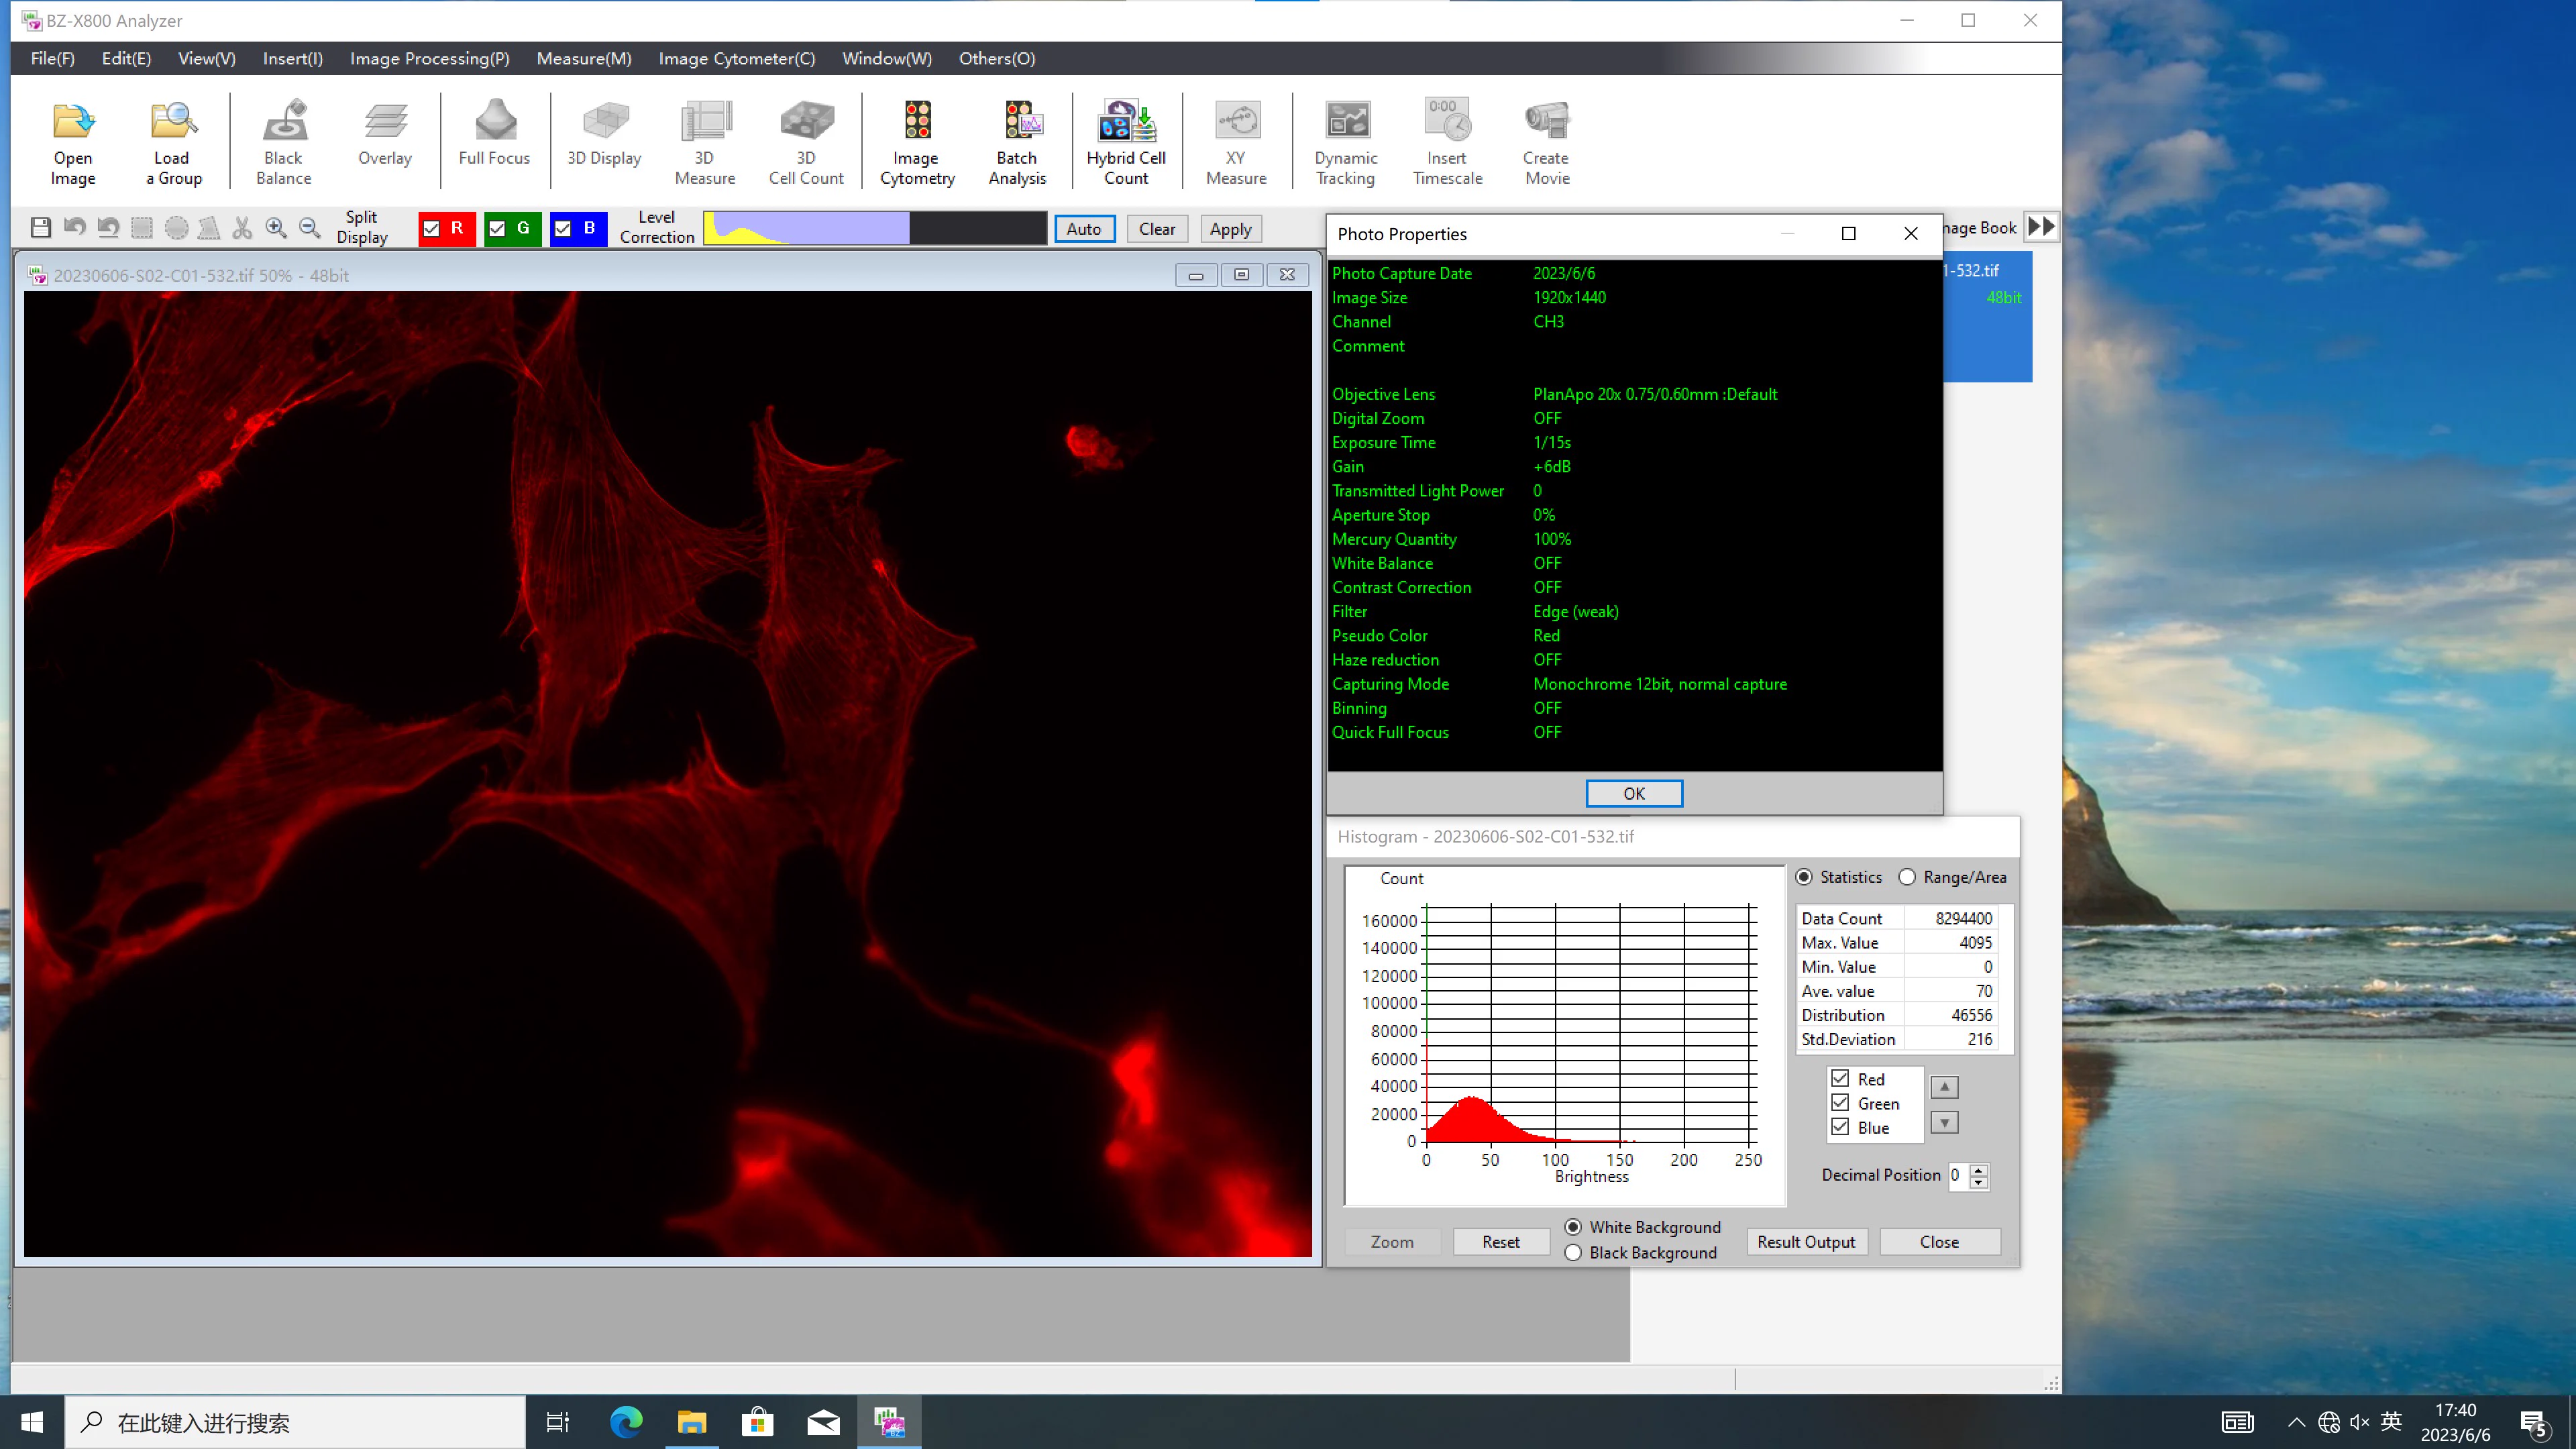Select the XY Measure tool
The image size is (2576, 1449).
coord(1236,143)
